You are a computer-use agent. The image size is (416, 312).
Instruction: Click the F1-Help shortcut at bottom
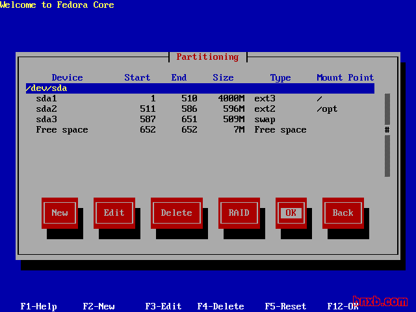(38, 306)
